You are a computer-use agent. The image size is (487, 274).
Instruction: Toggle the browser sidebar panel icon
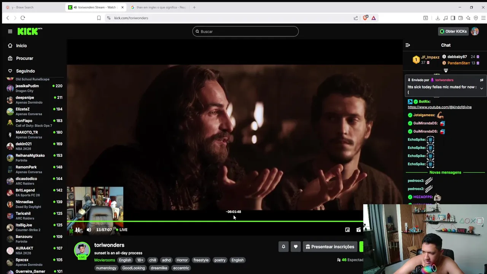coord(453,18)
